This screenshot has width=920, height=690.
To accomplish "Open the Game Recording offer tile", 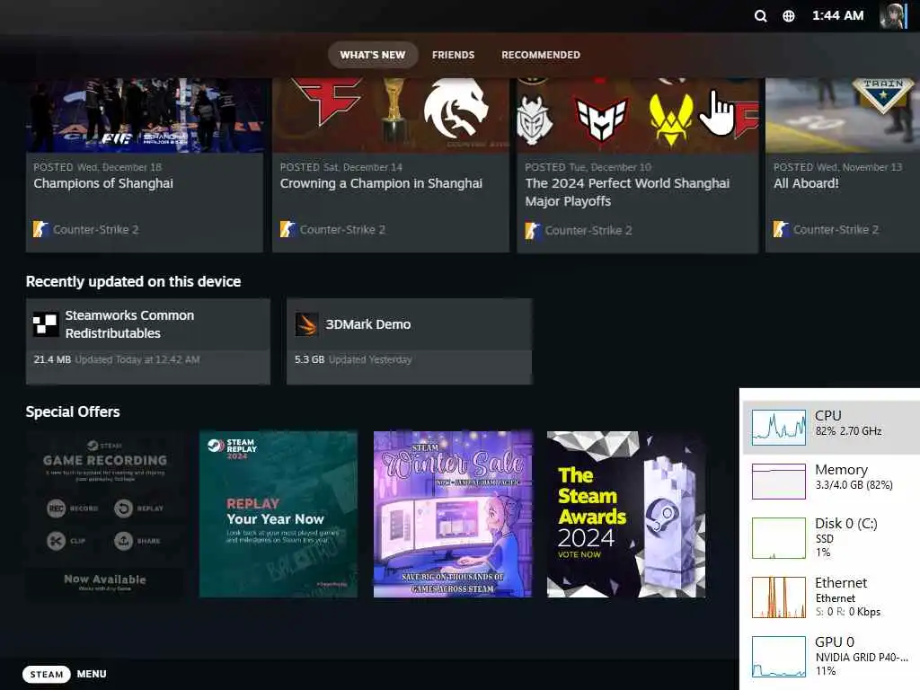I will pyautogui.click(x=104, y=514).
